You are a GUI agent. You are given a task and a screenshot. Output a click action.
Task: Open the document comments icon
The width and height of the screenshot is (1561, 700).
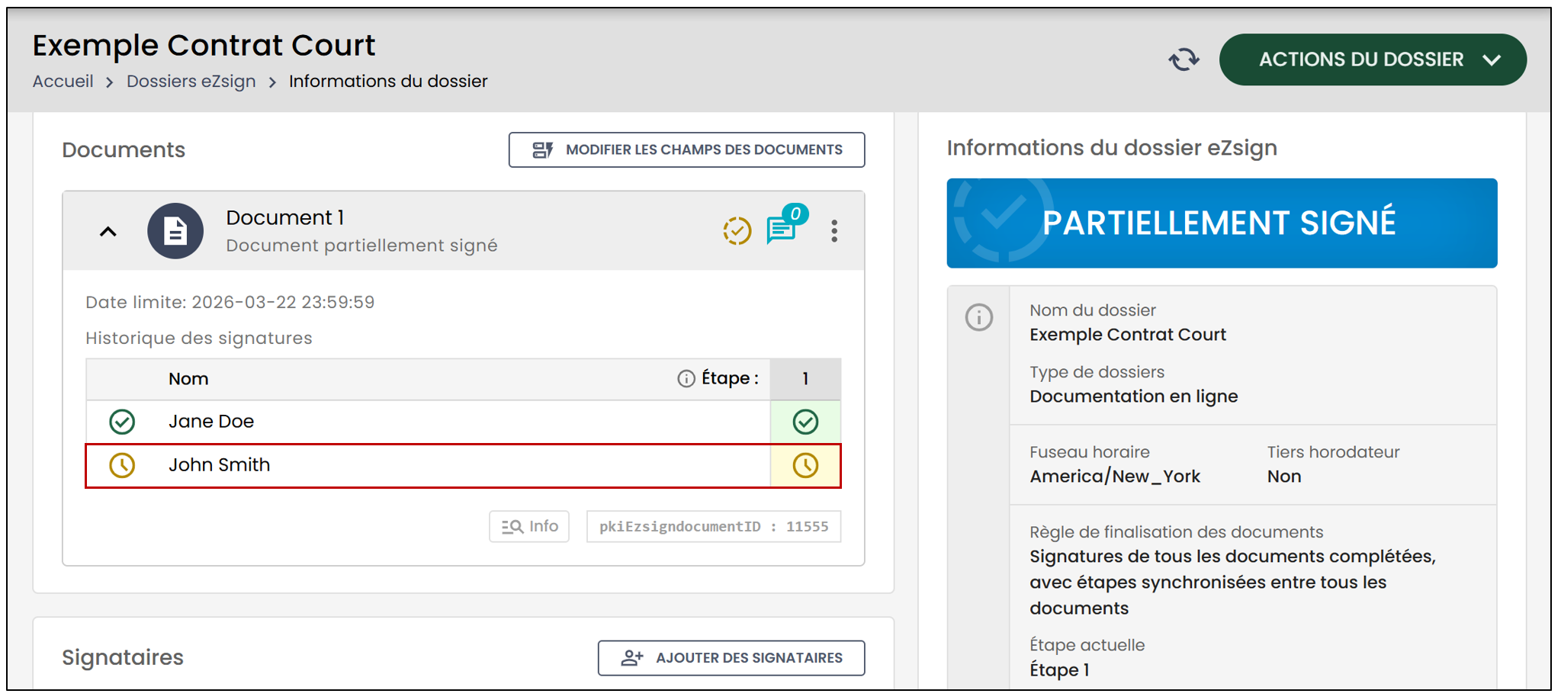784,226
